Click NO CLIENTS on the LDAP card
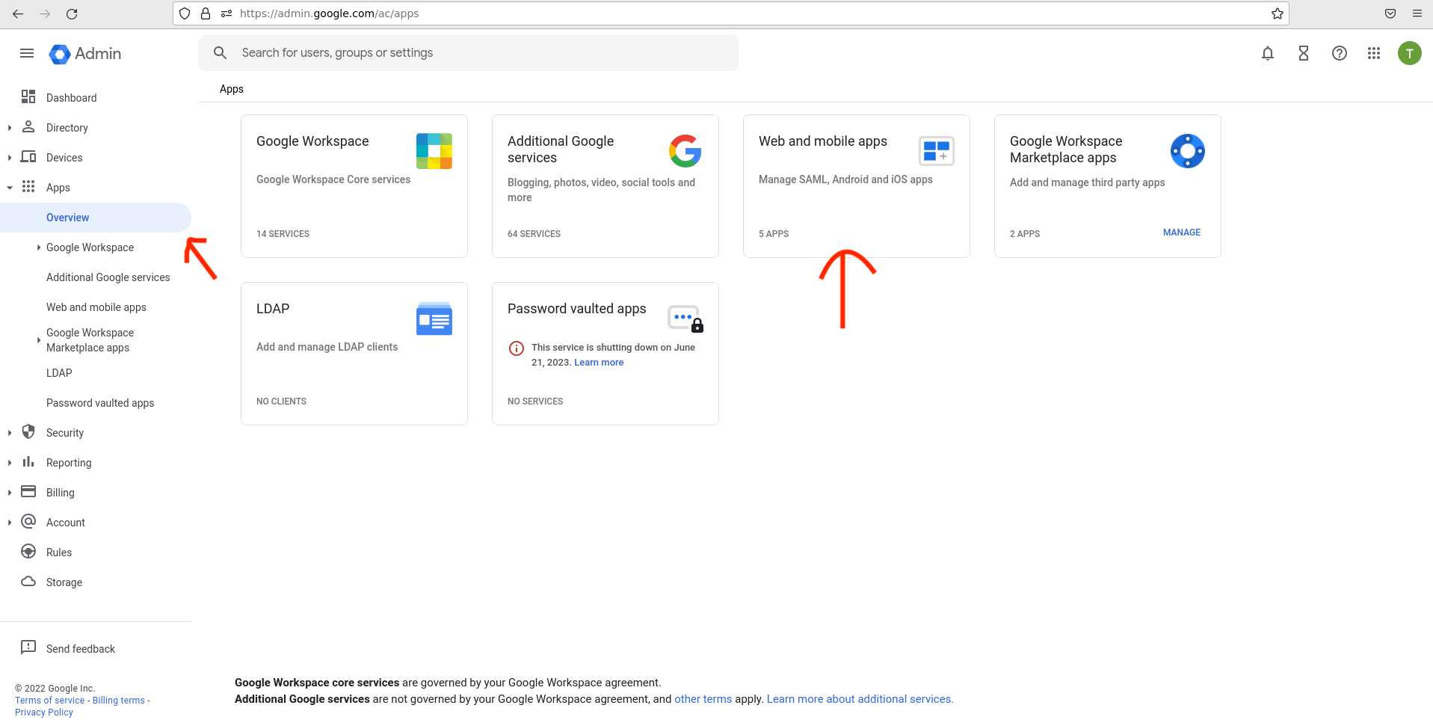This screenshot has height=723, width=1433. (281, 402)
